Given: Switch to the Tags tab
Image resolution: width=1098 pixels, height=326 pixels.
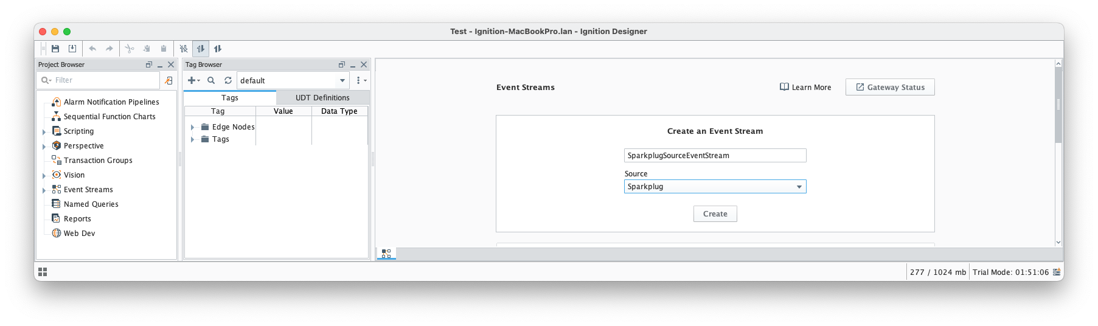Looking at the screenshot, I should 230,97.
